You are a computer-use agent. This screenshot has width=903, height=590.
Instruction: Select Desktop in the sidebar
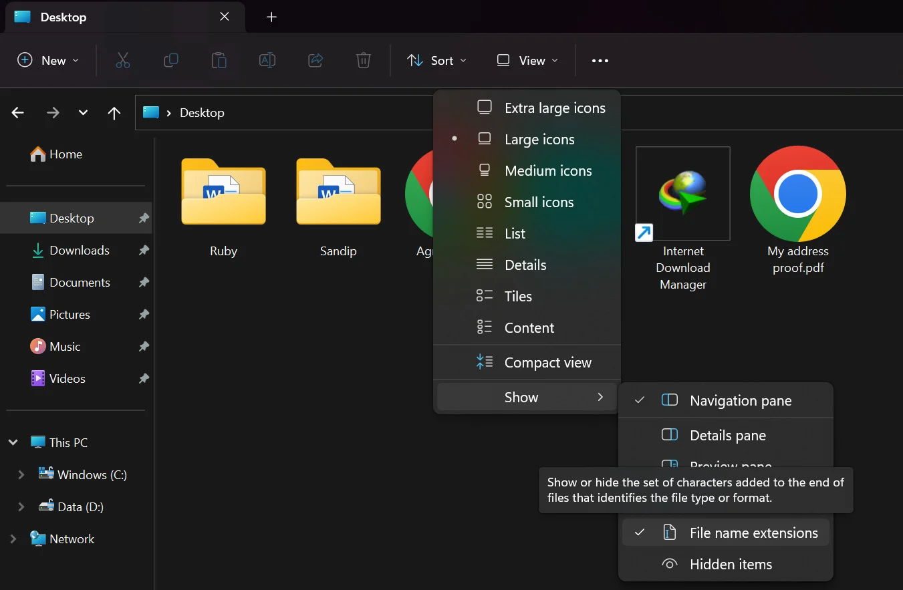point(76,218)
